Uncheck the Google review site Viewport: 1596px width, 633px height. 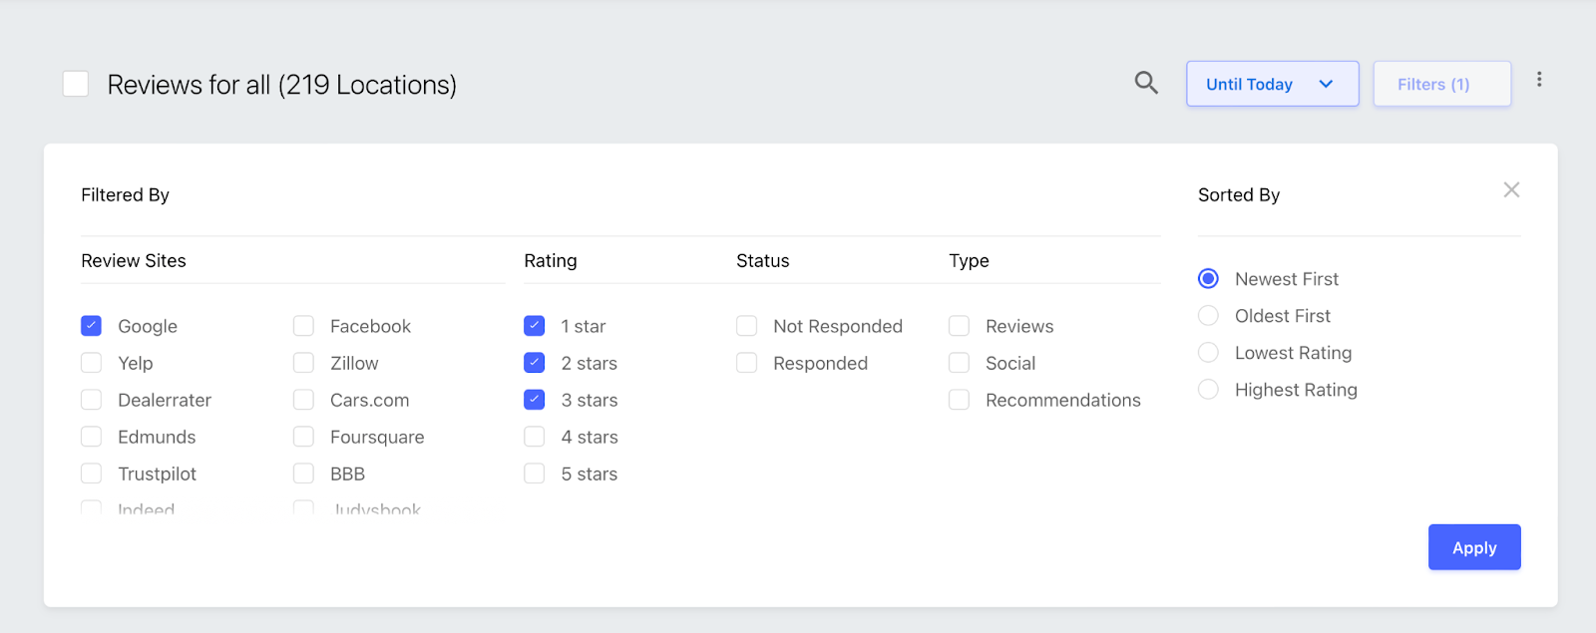point(92,326)
